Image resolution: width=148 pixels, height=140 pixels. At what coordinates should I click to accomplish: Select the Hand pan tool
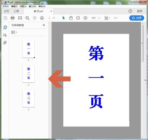(71, 18)
